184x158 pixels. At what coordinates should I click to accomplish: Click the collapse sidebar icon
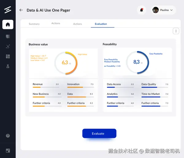8,151
